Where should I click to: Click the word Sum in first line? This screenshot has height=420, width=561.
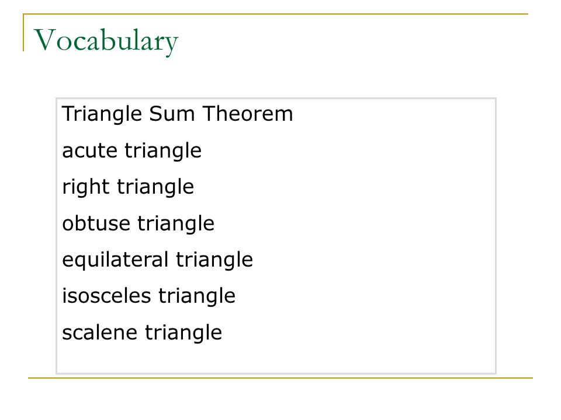172,114
